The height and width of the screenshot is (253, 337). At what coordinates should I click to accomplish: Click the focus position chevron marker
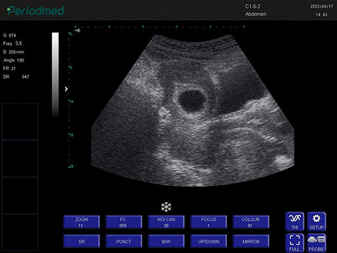point(66,89)
